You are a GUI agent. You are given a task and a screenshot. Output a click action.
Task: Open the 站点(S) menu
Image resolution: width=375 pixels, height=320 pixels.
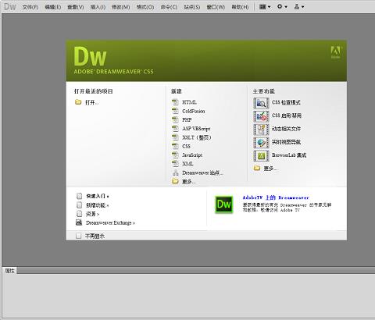coord(192,7)
